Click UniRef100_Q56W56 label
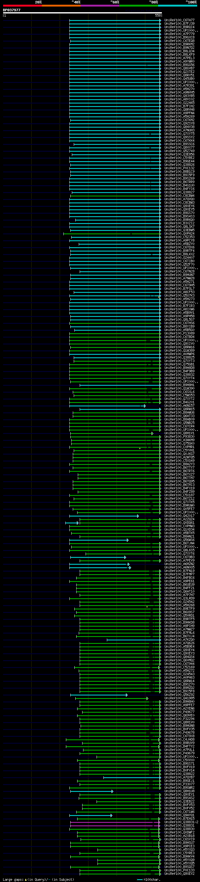The width and height of the screenshot is (200, 882). [x=179, y=540]
